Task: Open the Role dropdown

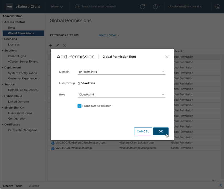Action: coord(122,95)
